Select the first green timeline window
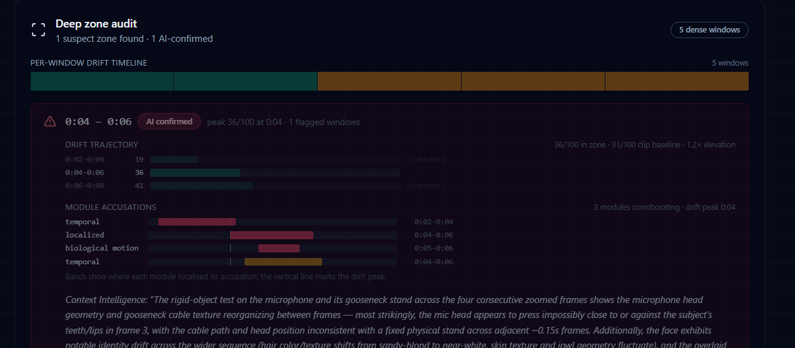Screen dimensions: 795x348 [x=102, y=81]
